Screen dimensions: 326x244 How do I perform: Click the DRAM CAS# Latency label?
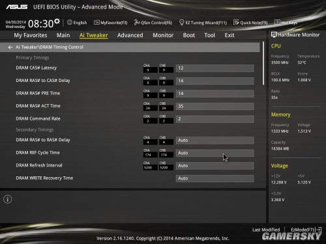pos(37,68)
